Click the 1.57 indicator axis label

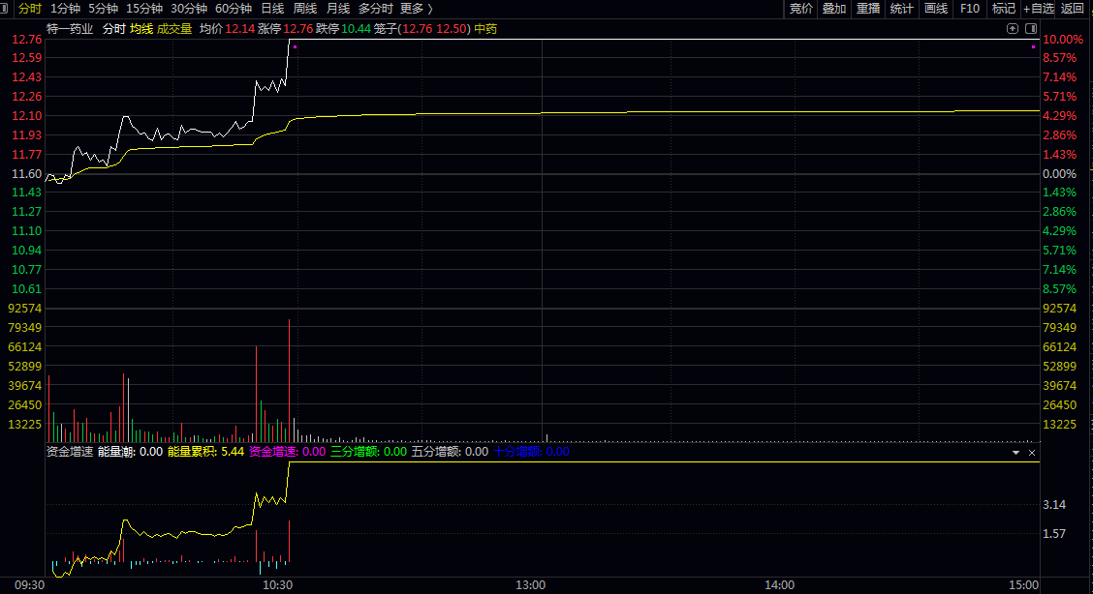1054,534
